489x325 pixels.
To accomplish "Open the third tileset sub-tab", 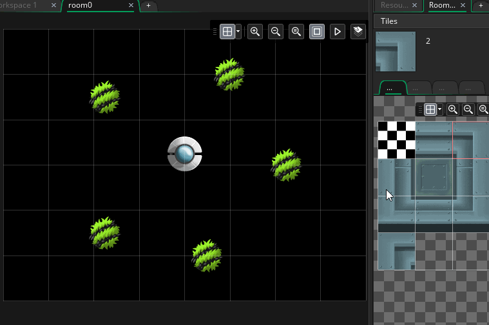I will pos(445,88).
